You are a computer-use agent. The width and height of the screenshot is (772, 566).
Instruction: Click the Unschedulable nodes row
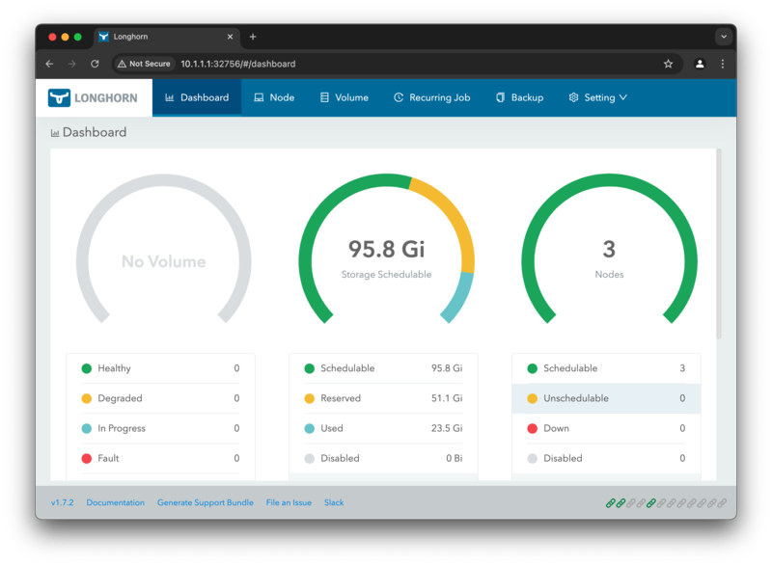click(x=606, y=398)
